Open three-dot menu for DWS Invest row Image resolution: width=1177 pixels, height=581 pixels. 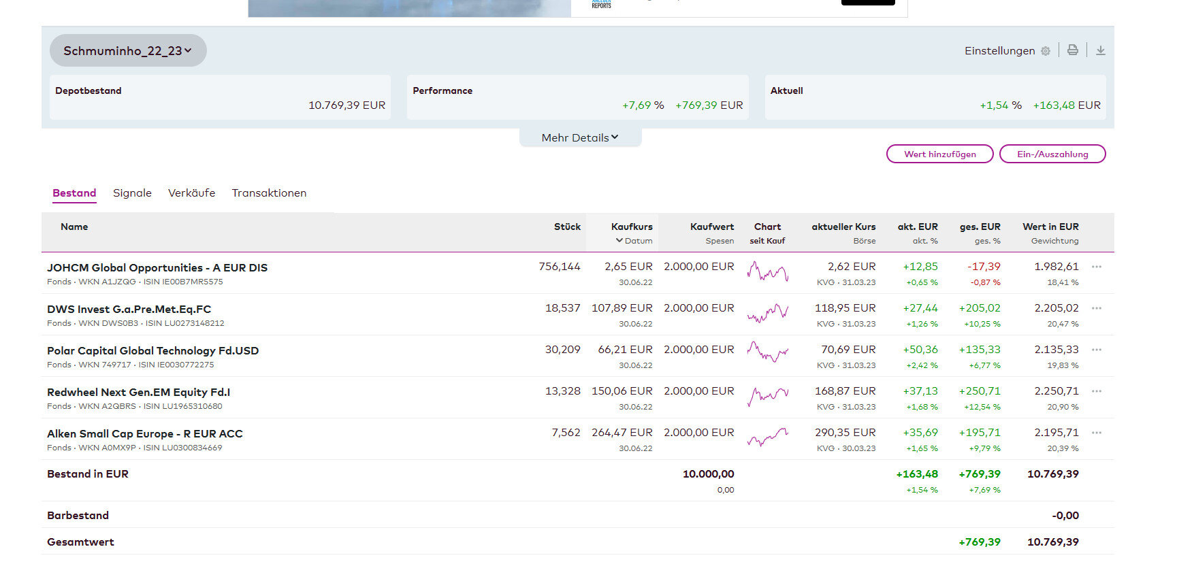[x=1096, y=308]
